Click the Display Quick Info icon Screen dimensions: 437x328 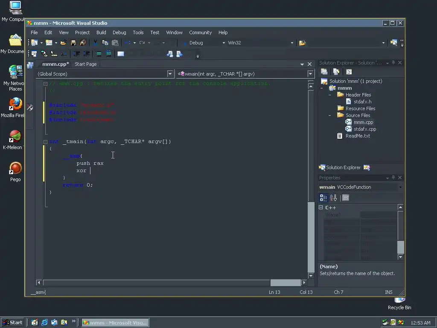click(x=54, y=54)
